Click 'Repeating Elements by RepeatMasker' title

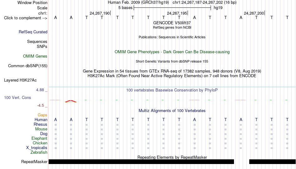pyautogui.click(x=172, y=157)
